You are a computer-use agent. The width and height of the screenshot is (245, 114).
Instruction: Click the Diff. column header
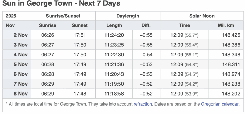[x=146, y=25]
